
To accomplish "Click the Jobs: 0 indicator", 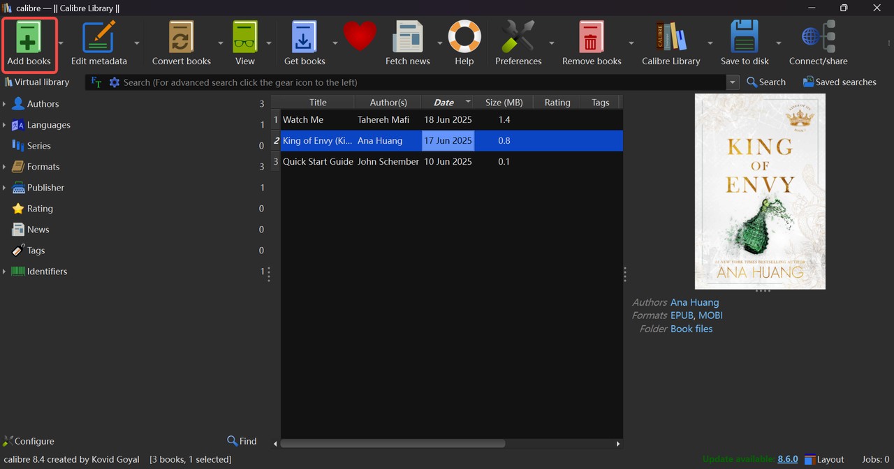I will point(876,459).
